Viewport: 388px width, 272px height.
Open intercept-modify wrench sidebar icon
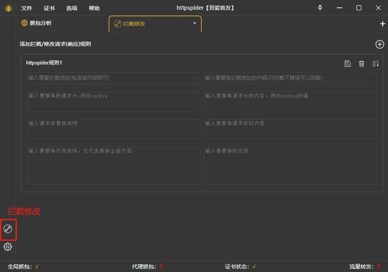[8, 229]
